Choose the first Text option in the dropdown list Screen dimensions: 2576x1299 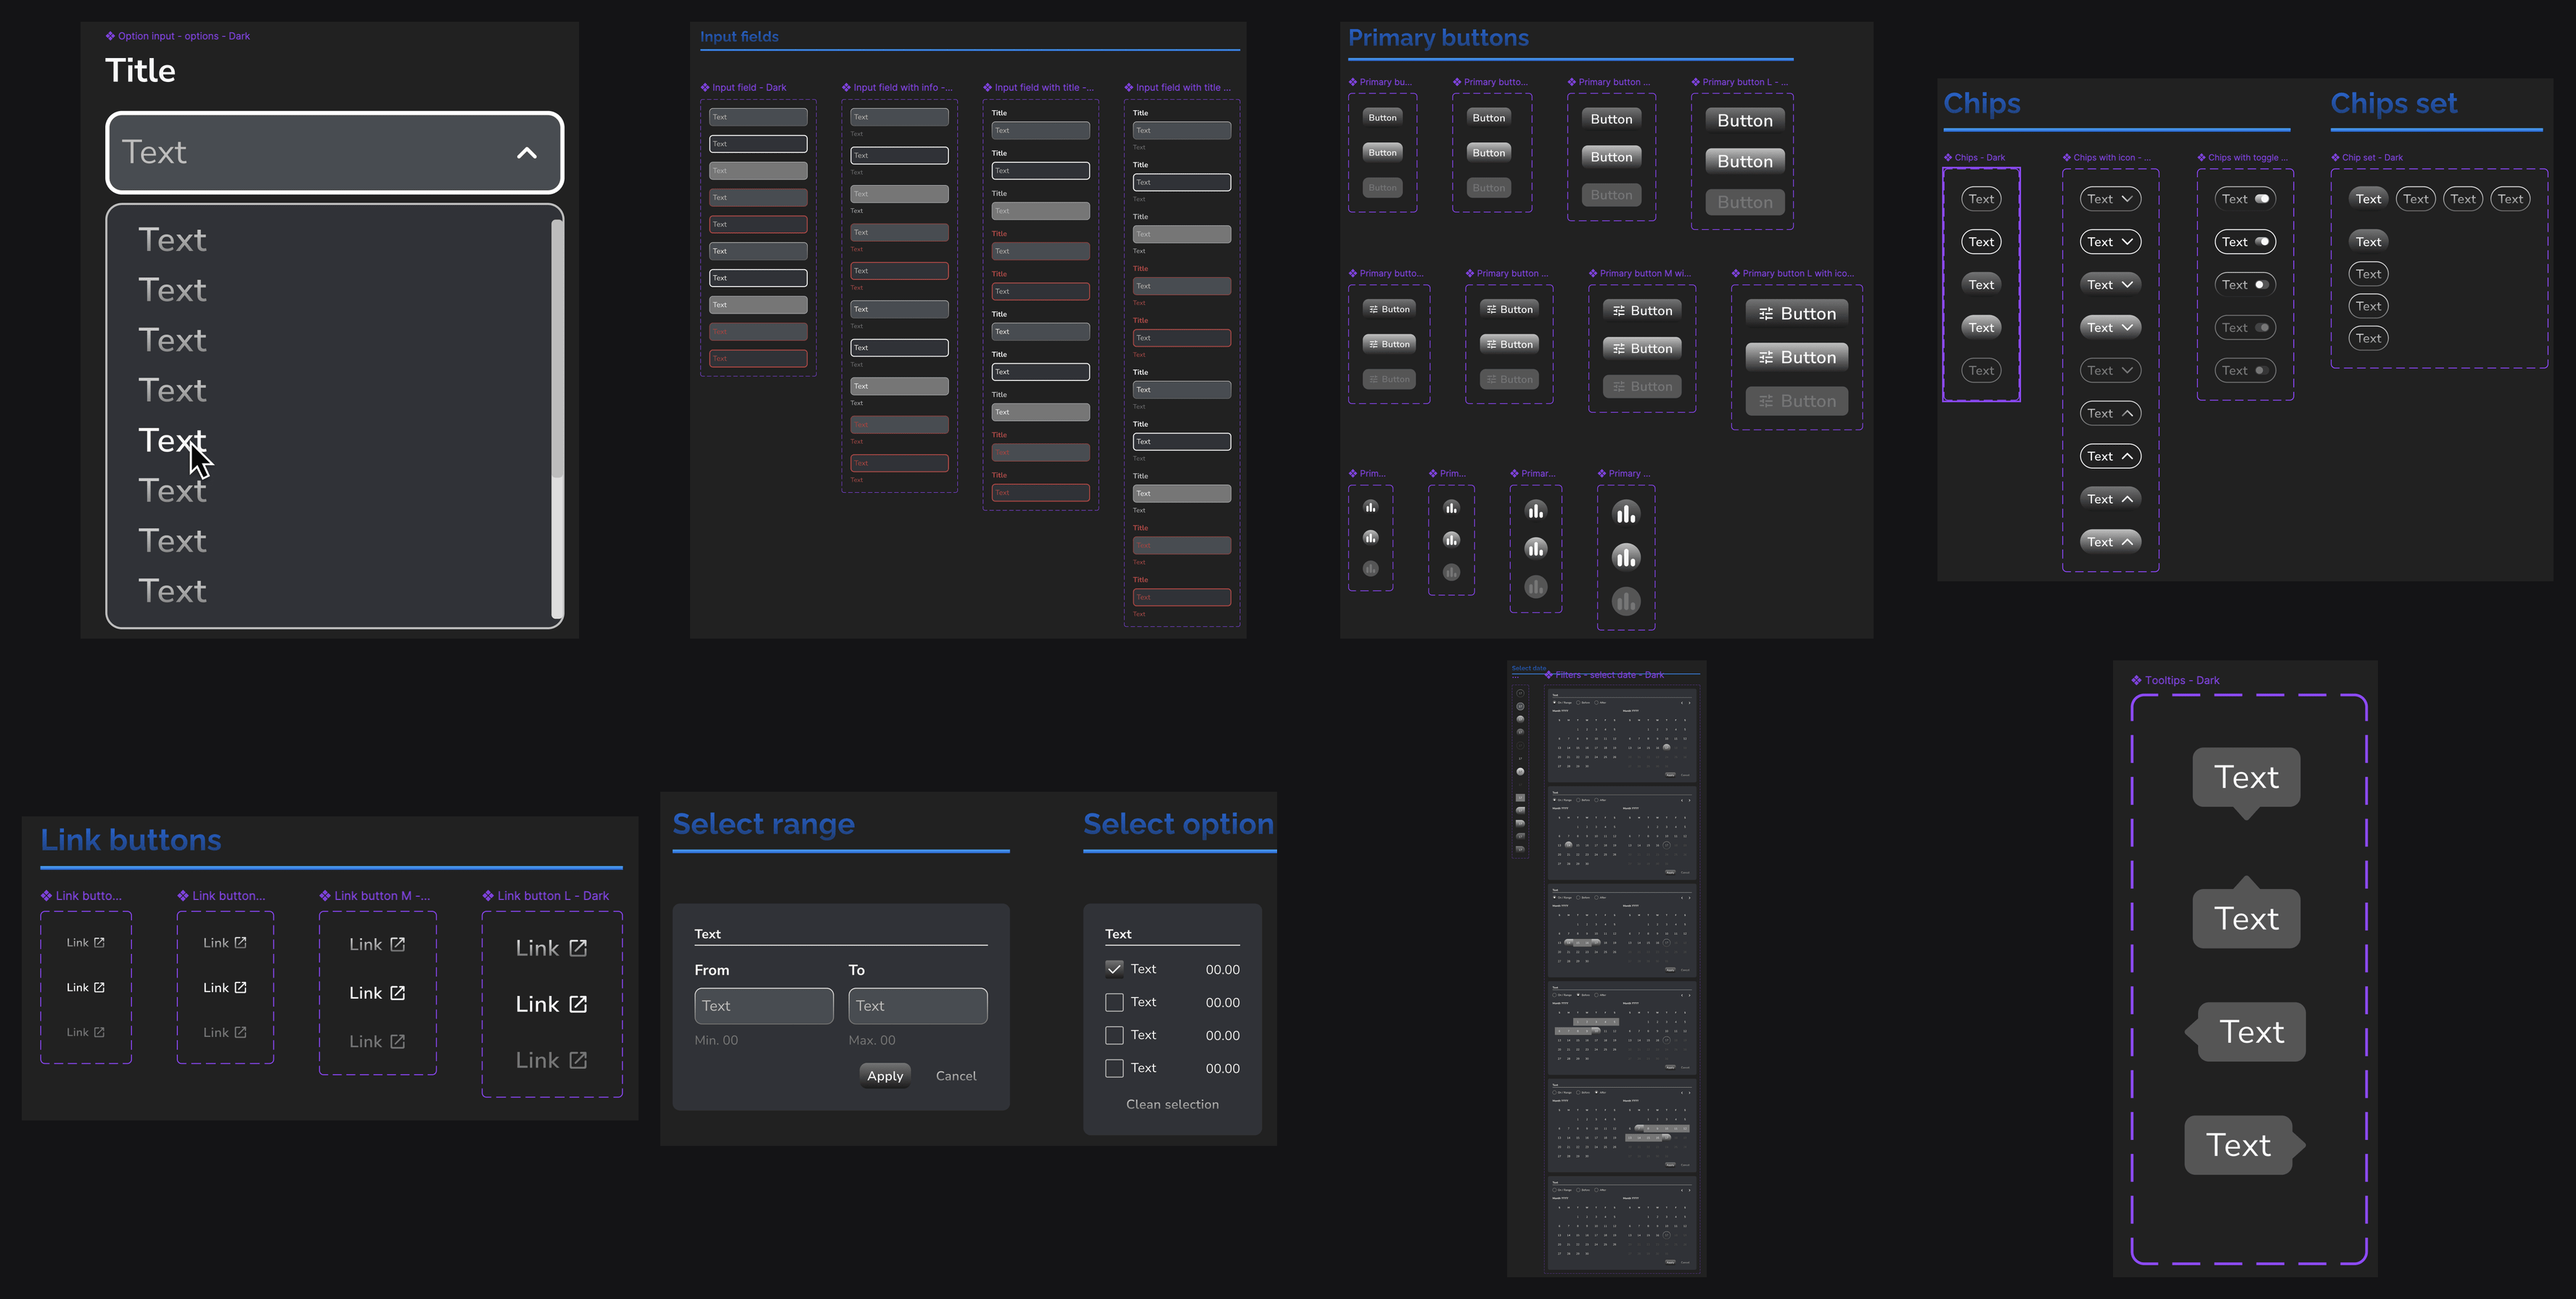coord(172,240)
